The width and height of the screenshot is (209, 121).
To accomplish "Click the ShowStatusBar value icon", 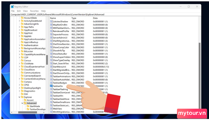I will pos(51,54).
